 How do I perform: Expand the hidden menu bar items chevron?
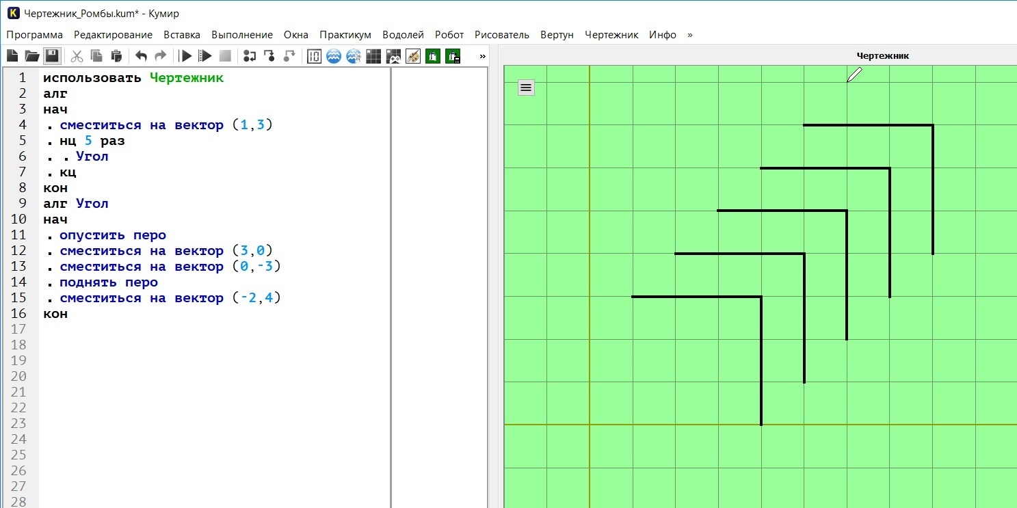689,34
